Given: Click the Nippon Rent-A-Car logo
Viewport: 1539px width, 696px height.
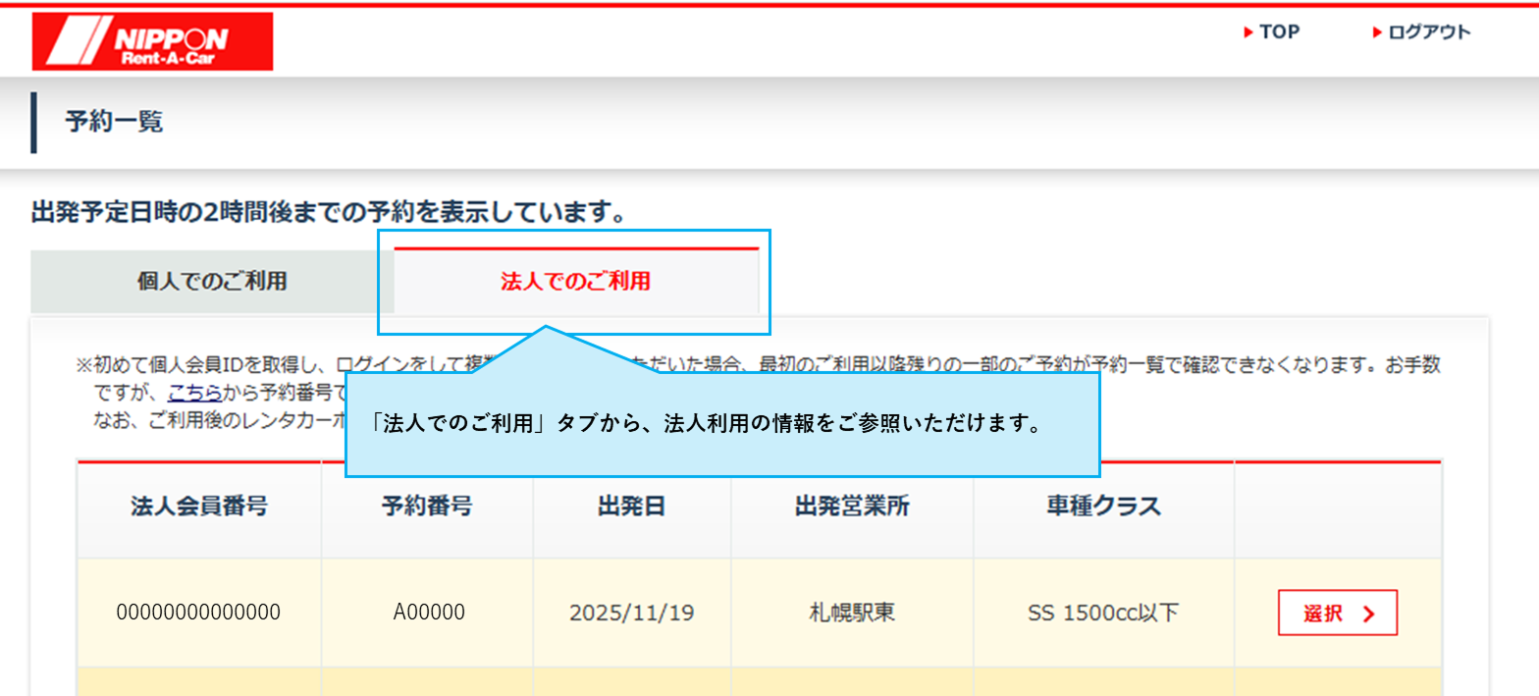Looking at the screenshot, I should [x=152, y=41].
